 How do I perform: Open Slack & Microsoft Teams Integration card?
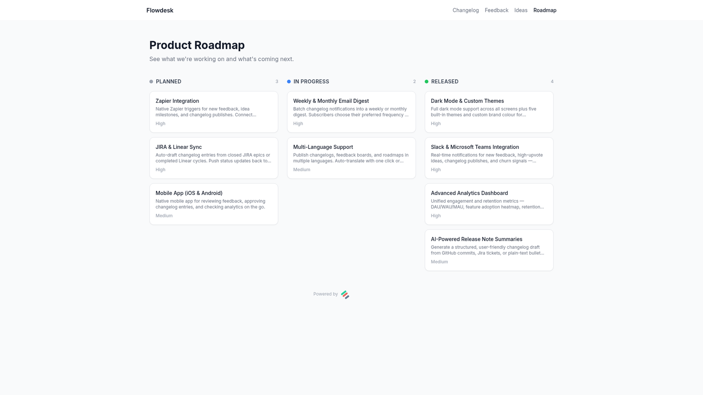pyautogui.click(x=489, y=158)
